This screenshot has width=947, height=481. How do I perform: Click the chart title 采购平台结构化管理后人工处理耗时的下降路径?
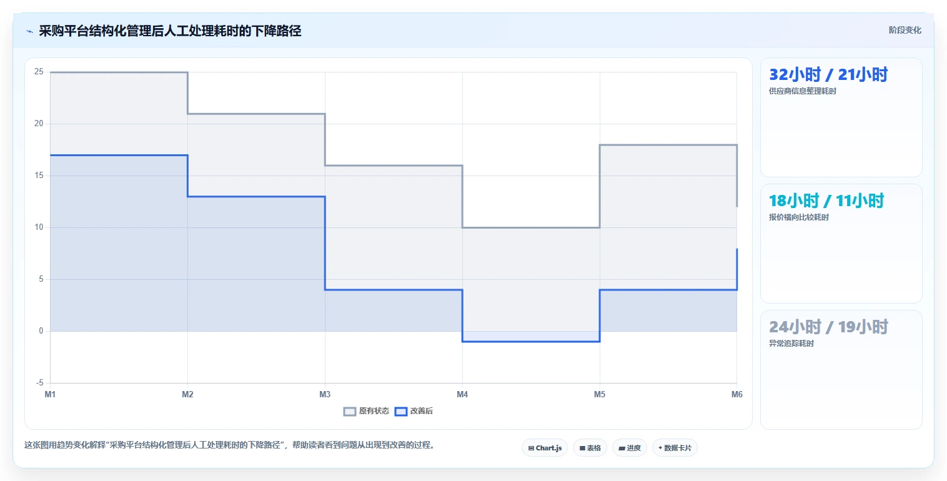pyautogui.click(x=170, y=31)
